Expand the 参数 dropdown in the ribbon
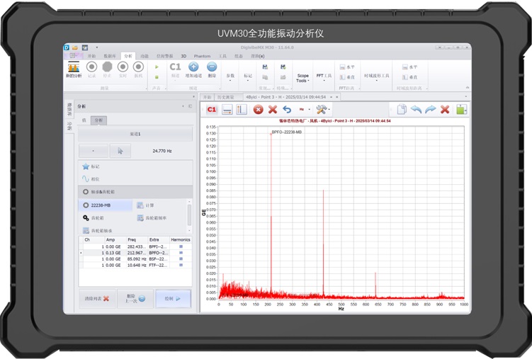 (x=230, y=75)
